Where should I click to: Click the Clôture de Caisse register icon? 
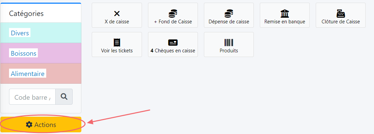pos(341,14)
